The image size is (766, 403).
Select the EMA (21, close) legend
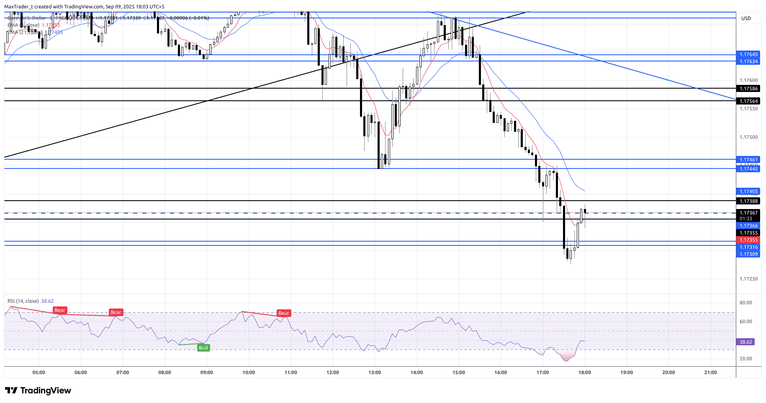pyautogui.click(x=25, y=32)
